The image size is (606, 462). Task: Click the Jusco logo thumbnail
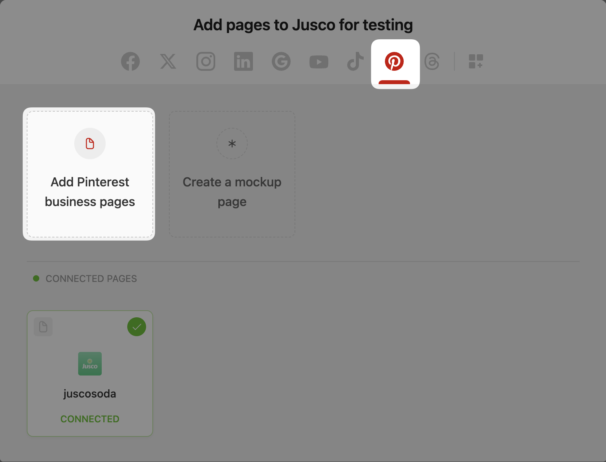pos(90,364)
